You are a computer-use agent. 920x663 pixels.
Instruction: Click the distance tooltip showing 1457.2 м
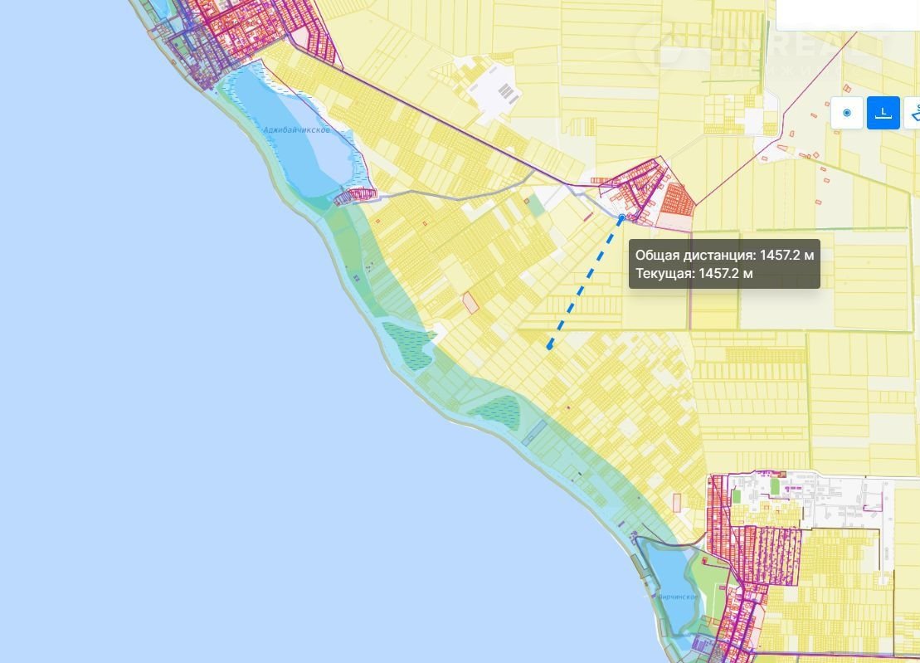coord(723,264)
